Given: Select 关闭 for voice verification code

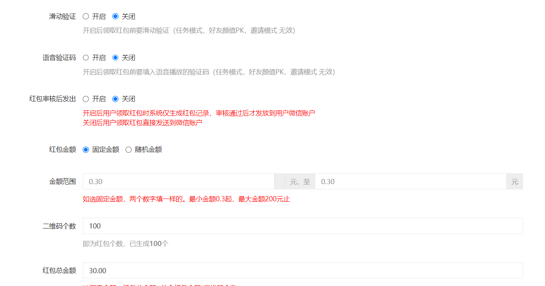Looking at the screenshot, I should [116, 58].
